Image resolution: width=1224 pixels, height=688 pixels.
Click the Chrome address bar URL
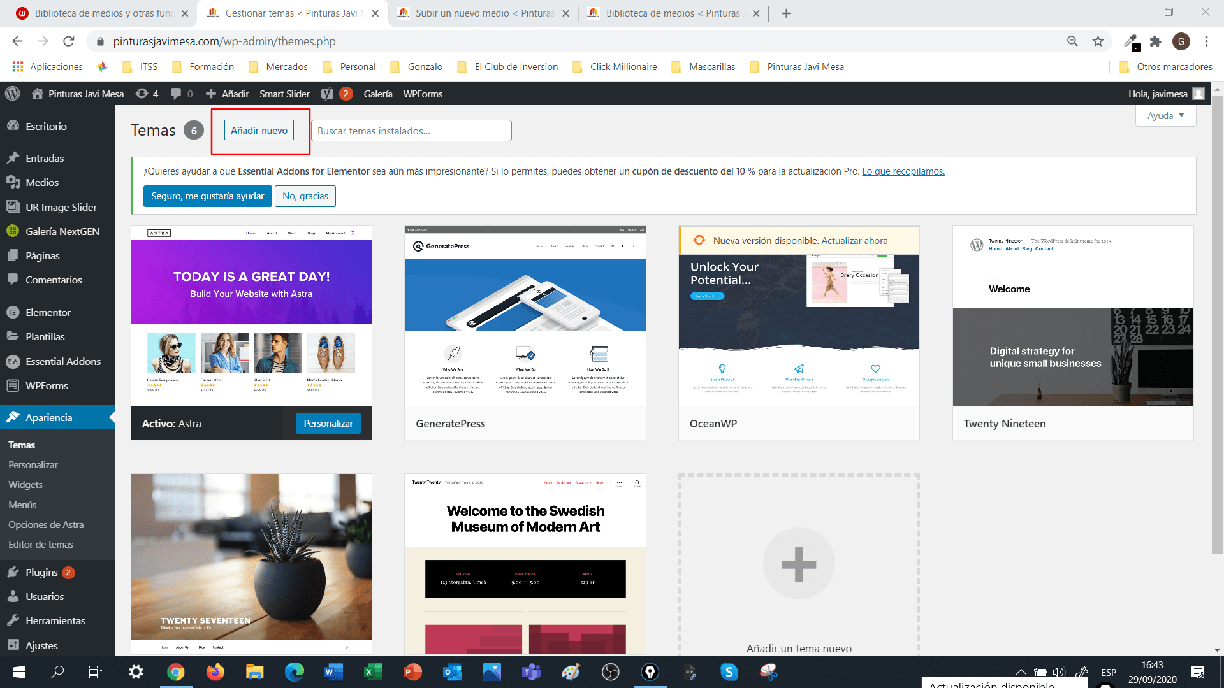(224, 41)
